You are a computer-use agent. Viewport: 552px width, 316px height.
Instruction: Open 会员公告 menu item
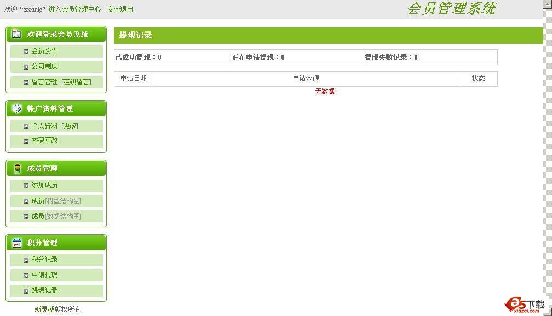(x=44, y=51)
